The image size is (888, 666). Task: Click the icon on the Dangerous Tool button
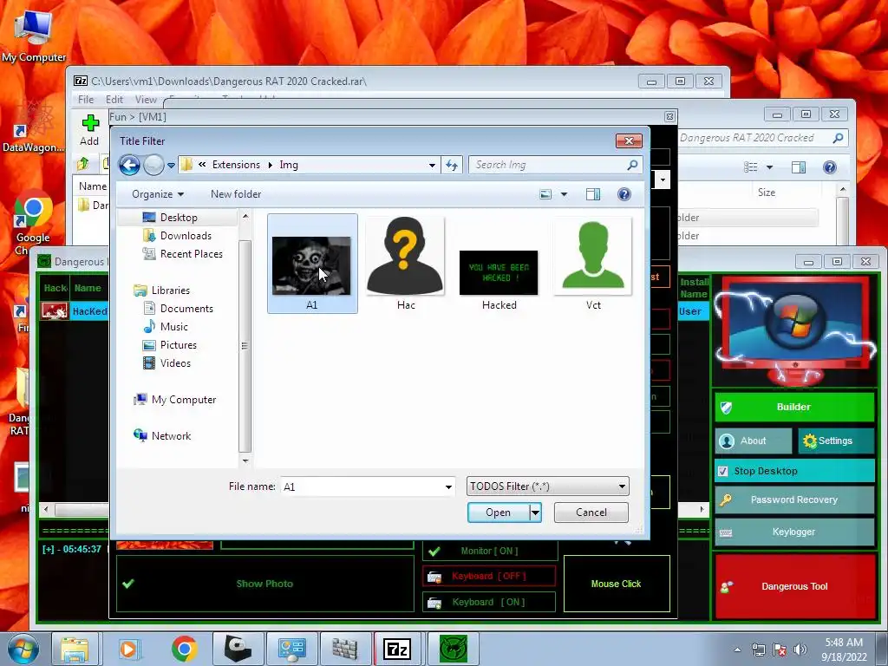click(726, 587)
